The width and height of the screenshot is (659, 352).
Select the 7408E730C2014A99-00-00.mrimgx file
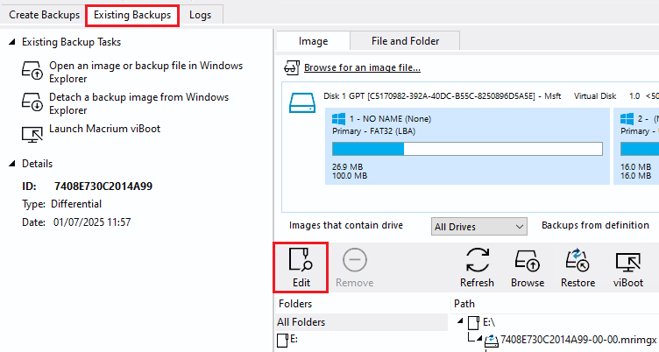578,340
